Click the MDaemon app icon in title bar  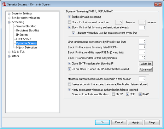click(x=4, y=4)
